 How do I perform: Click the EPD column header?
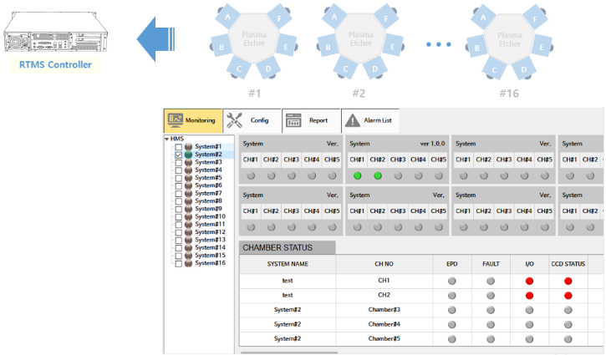452,264
